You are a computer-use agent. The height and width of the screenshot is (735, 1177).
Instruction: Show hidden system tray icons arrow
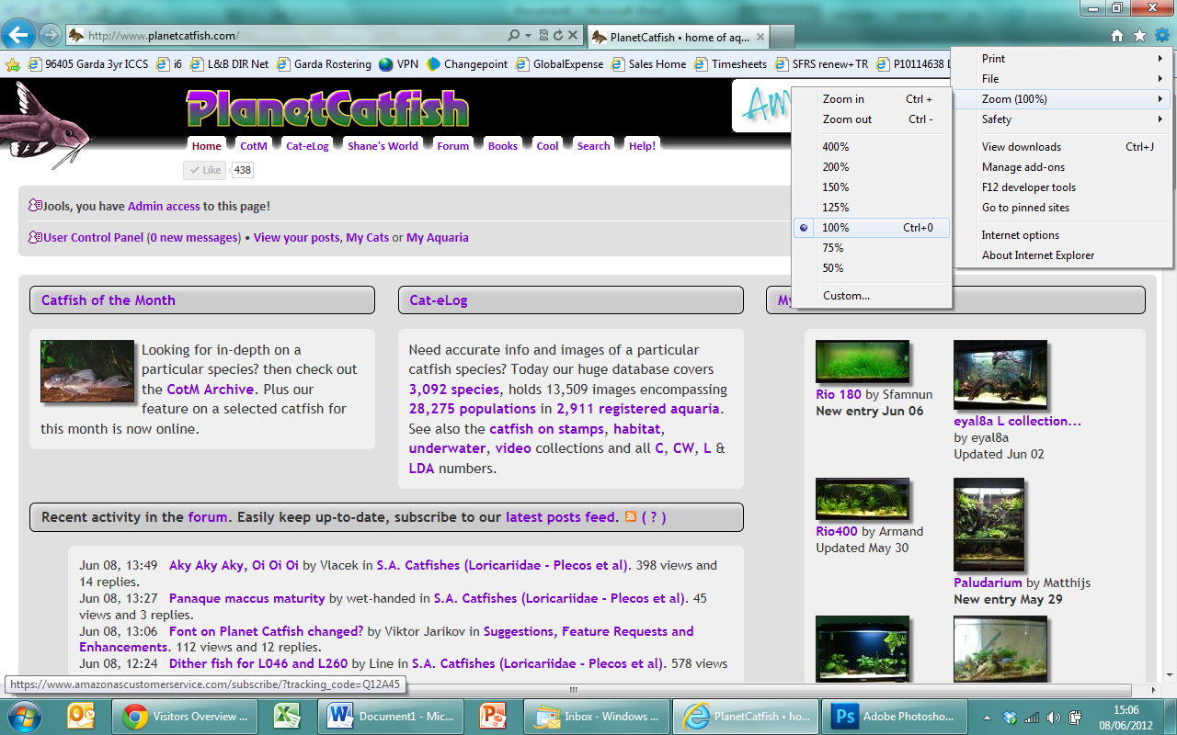pyautogui.click(x=988, y=717)
